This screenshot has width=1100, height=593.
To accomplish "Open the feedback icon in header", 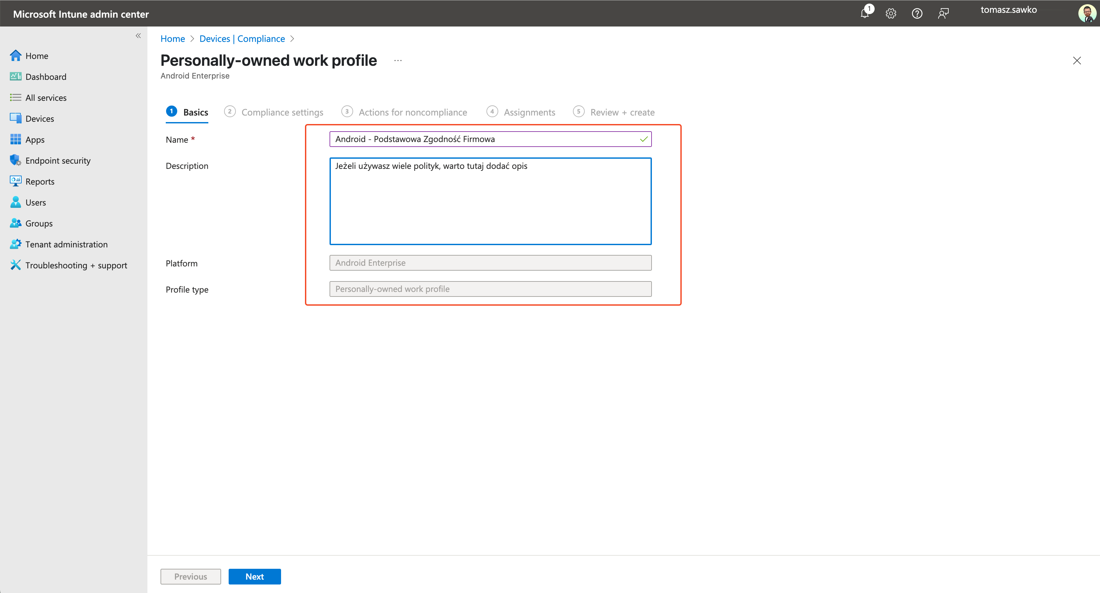I will (943, 14).
